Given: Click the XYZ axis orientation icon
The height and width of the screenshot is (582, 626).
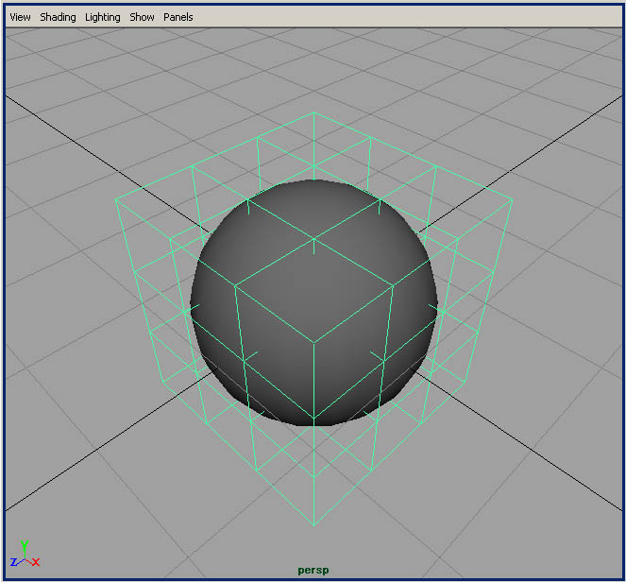Looking at the screenshot, I should [25, 554].
